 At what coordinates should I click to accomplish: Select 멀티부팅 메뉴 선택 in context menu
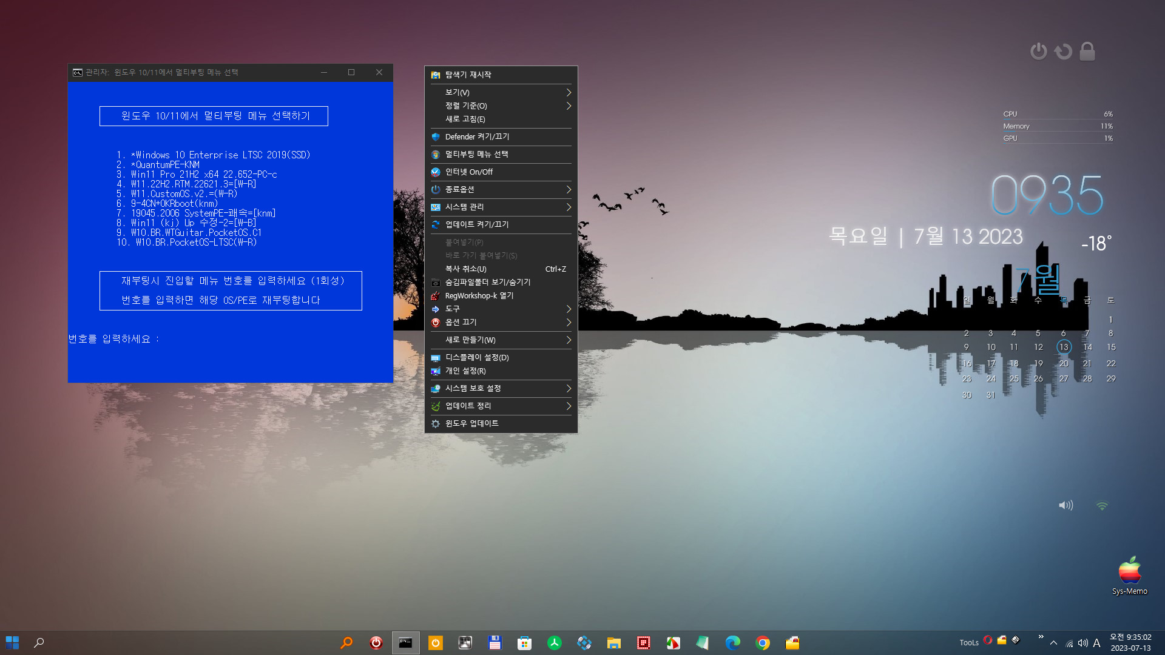[x=501, y=155]
